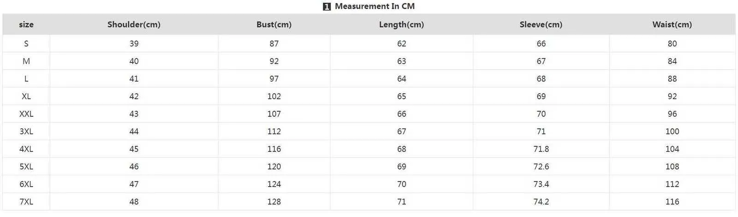738x217 pixels.
Task: Select the waist value 100 for 3XL
Action: click(x=672, y=131)
